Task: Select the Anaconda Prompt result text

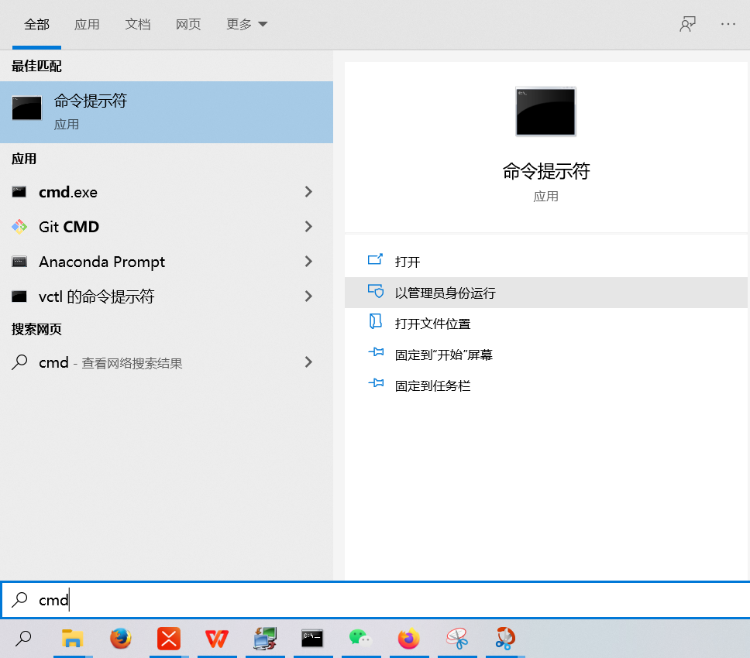Action: tap(101, 262)
